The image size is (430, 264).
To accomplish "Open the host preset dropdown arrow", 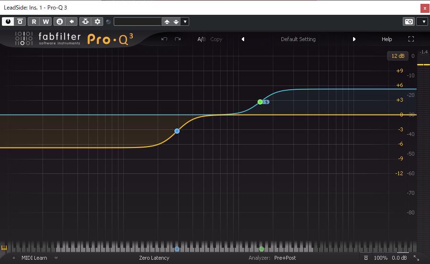I will tap(185, 21).
